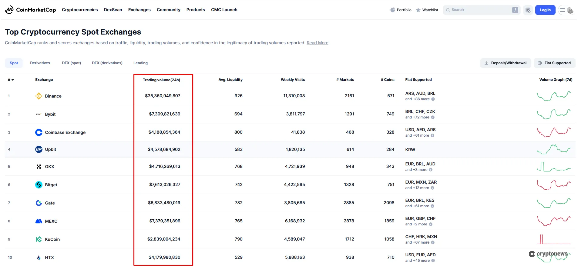Switch to the Lending tab

(140, 63)
